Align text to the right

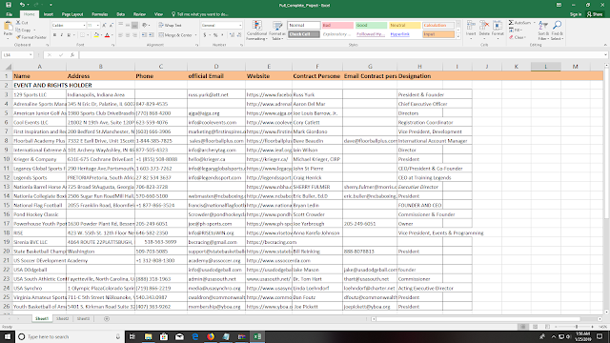coord(134,35)
